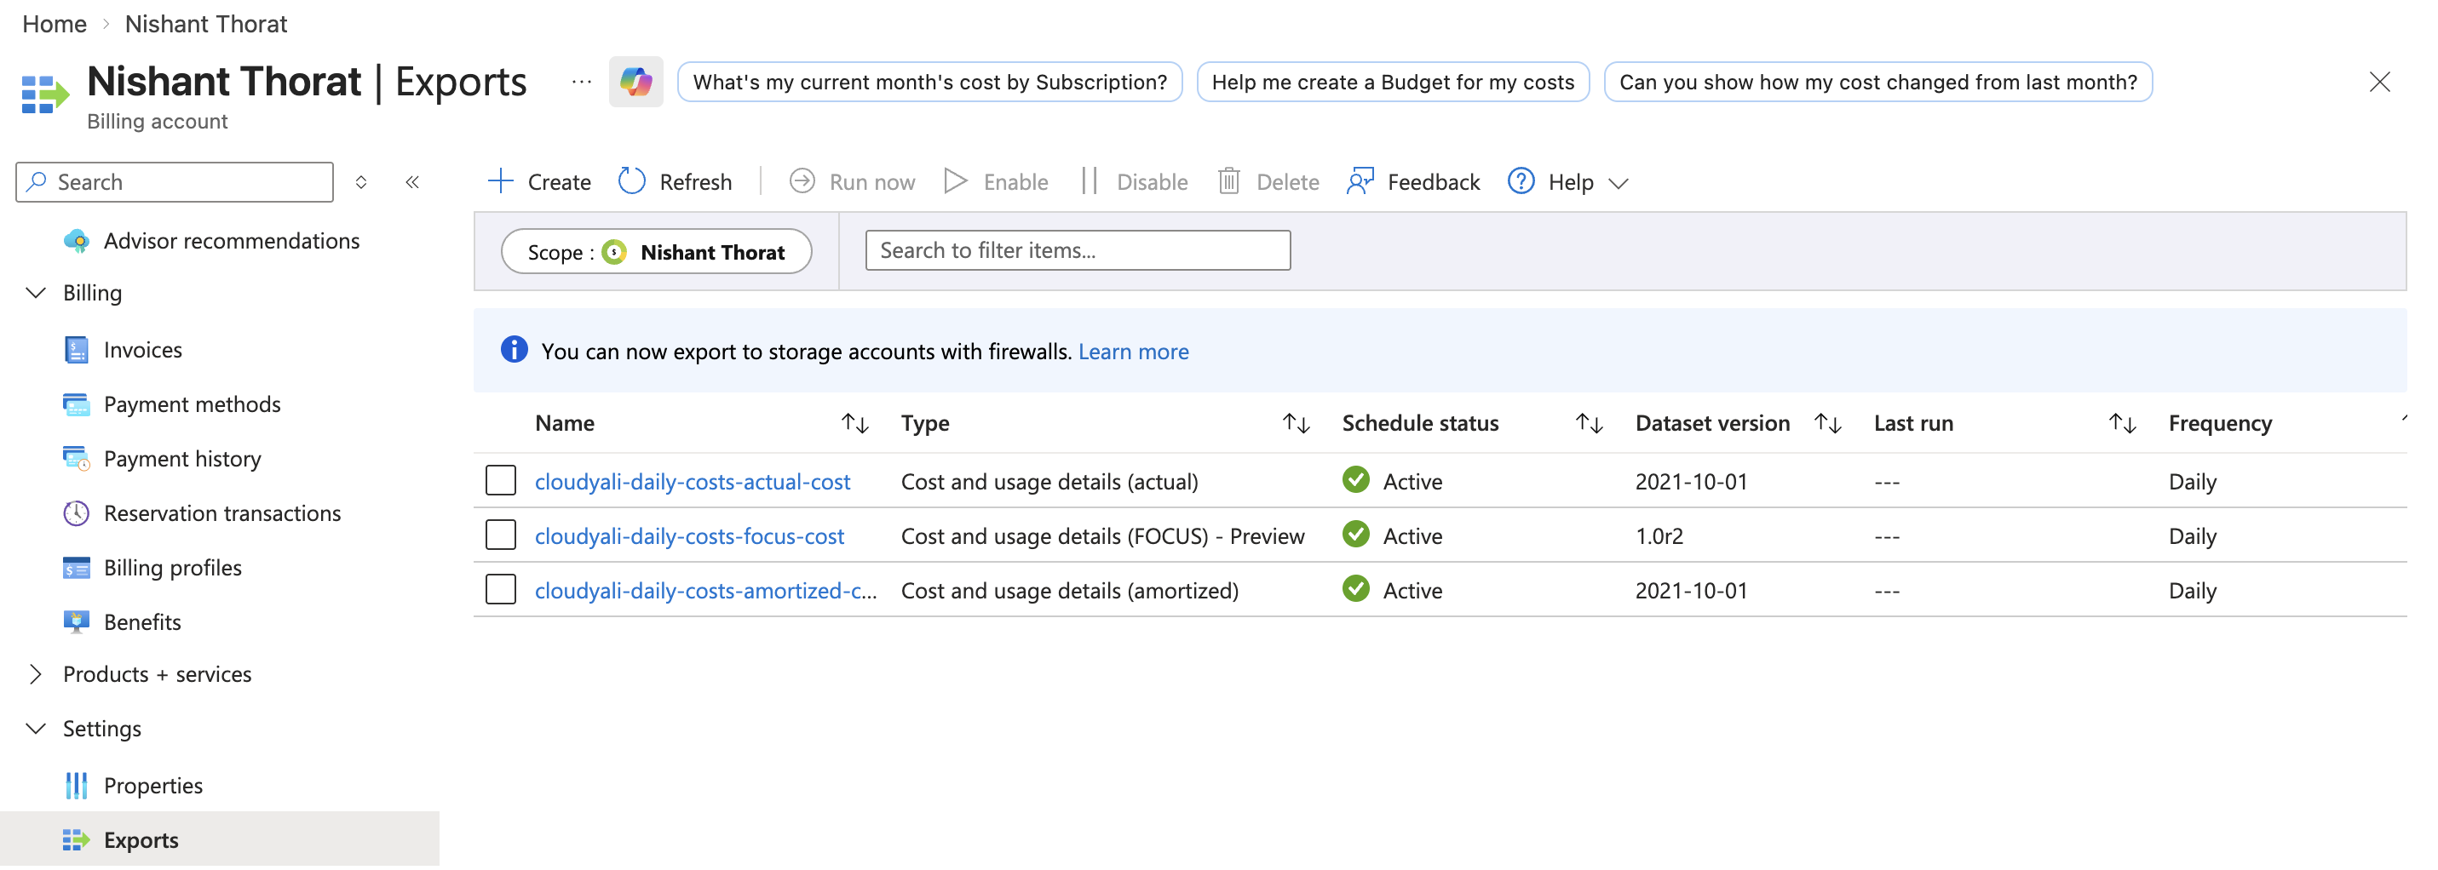Screen dimensions: 2438x870
Task: Collapse the Billing section
Action: pos(35,292)
